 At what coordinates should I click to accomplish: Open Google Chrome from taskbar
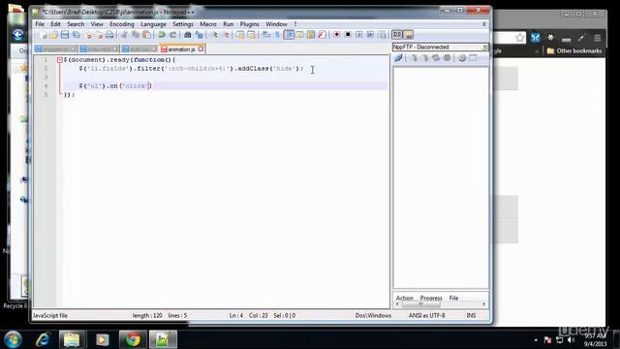point(133,339)
